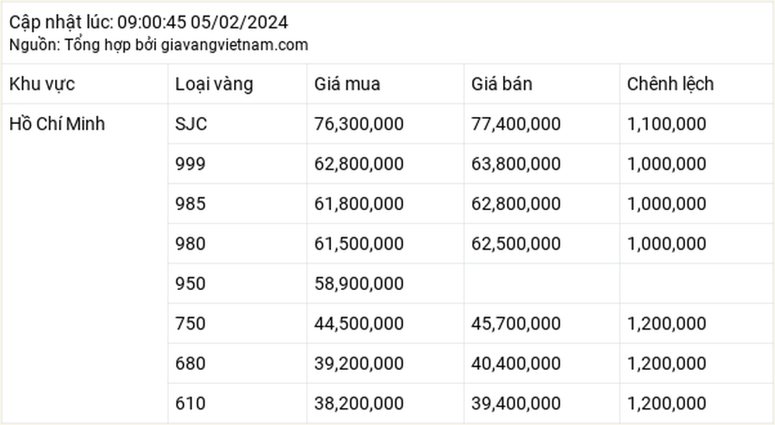
Task: Click 610 buy price 38,200,000
Action: (x=359, y=403)
